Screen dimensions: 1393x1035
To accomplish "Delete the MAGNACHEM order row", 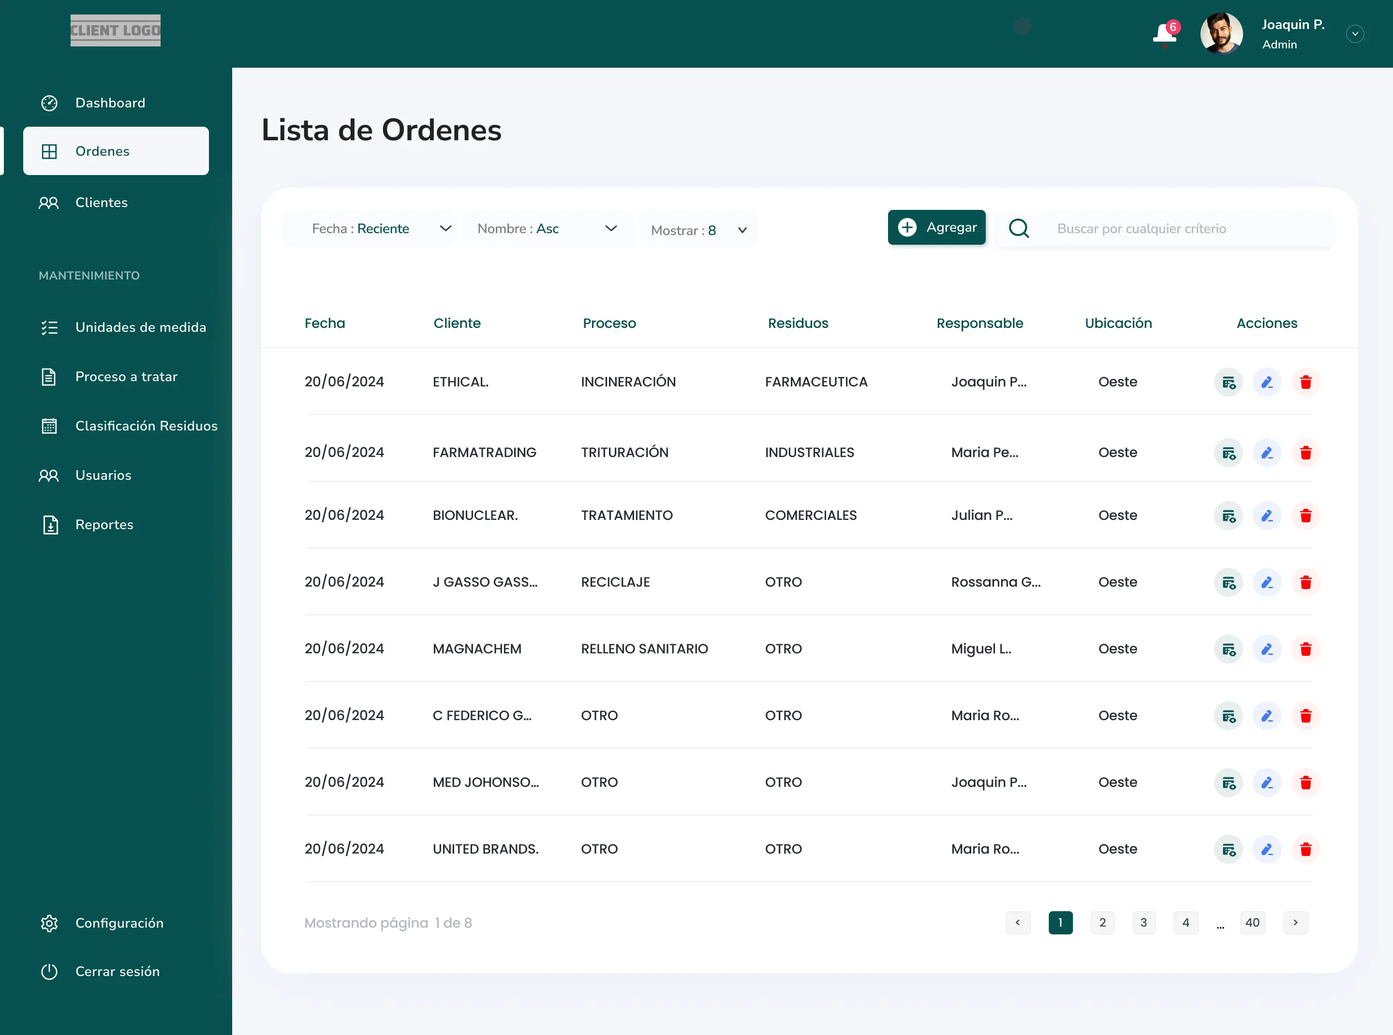I will point(1305,649).
